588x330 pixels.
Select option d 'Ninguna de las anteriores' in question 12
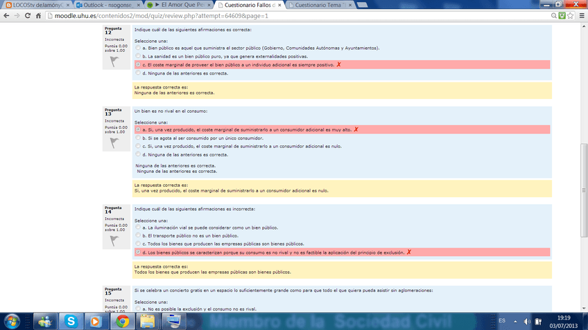138,73
